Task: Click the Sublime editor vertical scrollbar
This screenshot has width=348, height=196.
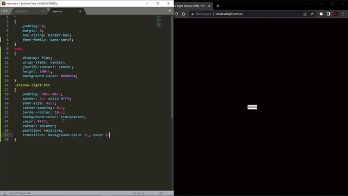Action: [172, 66]
